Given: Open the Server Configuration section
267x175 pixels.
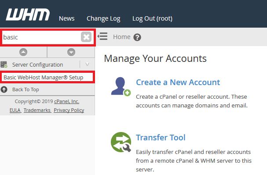Looking at the screenshot, I should pos(38,64).
